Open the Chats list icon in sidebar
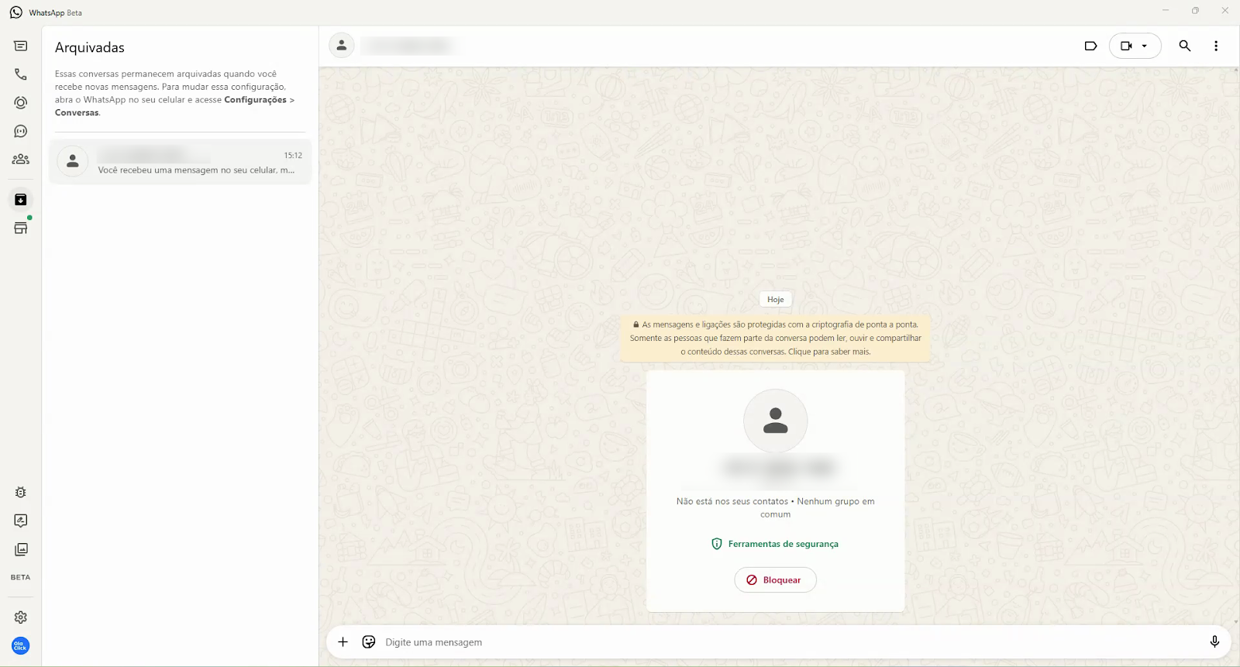1240x667 pixels. (x=21, y=46)
